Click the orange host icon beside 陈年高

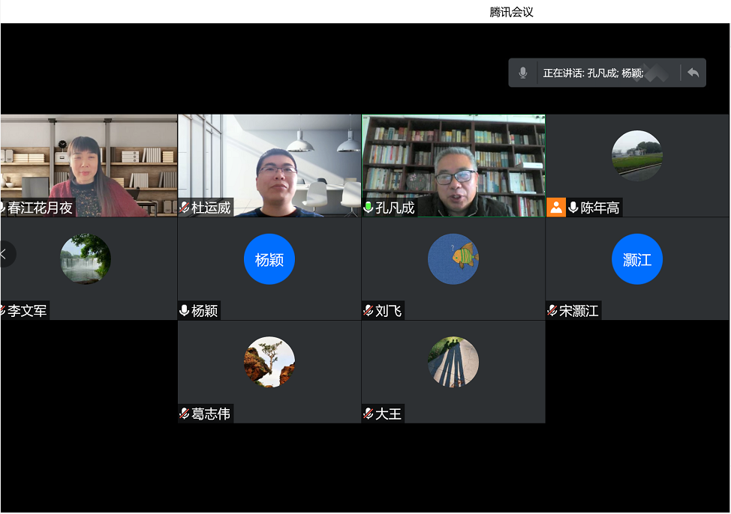555,208
